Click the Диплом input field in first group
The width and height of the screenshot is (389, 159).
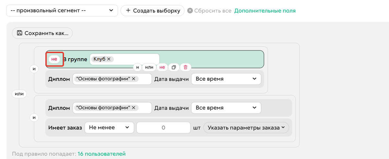pos(112,79)
